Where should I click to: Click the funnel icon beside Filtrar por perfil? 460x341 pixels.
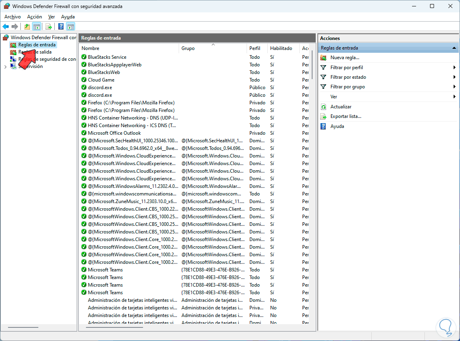tap(323, 68)
